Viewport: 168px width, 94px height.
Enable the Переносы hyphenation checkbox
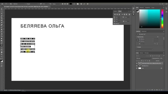(114, 23)
